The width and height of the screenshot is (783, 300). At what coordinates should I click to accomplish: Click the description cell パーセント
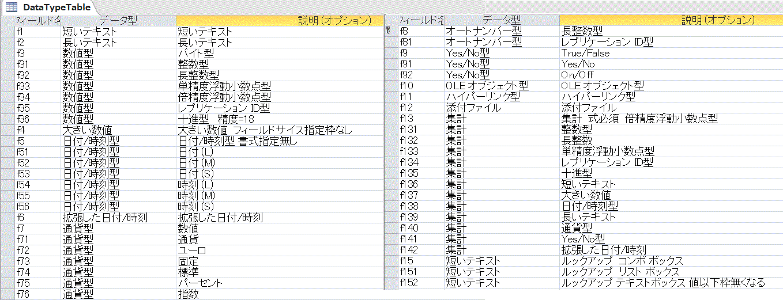(x=280, y=283)
